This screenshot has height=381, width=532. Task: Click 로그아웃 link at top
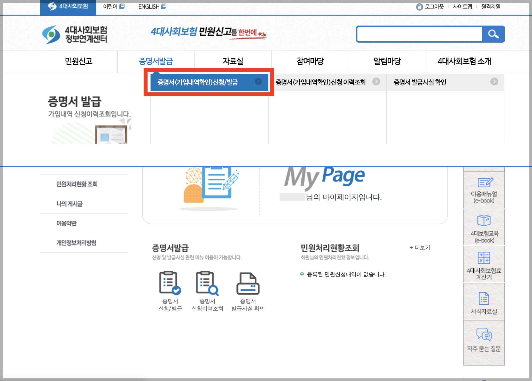click(x=434, y=7)
